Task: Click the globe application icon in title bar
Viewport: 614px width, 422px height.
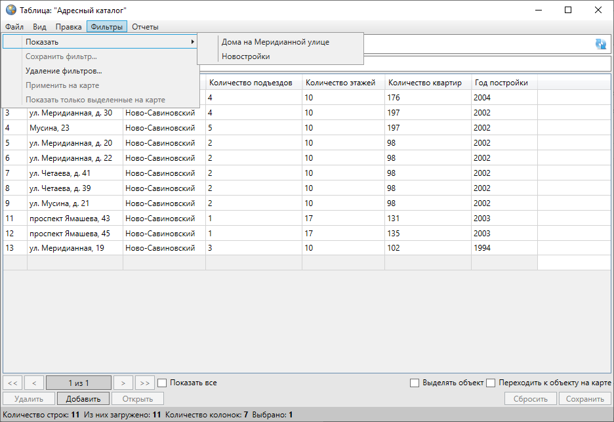Action: click(x=10, y=11)
